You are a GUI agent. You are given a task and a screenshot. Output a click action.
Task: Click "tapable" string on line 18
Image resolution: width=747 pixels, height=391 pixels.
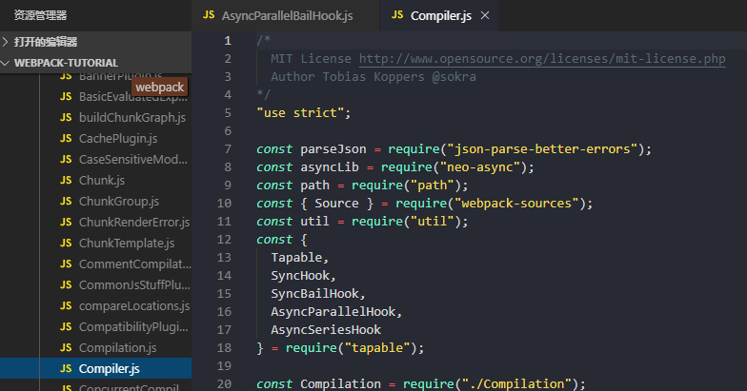pyautogui.click(x=377, y=348)
